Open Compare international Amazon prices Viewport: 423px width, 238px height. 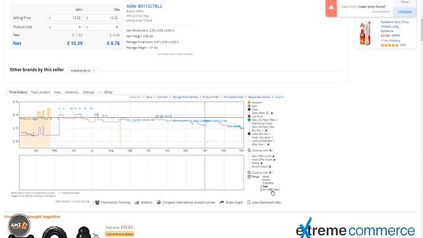pyautogui.click(x=188, y=202)
